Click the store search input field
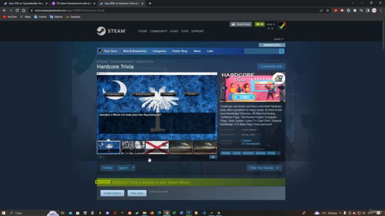Screen dimensions: 385x216 (262, 51)
